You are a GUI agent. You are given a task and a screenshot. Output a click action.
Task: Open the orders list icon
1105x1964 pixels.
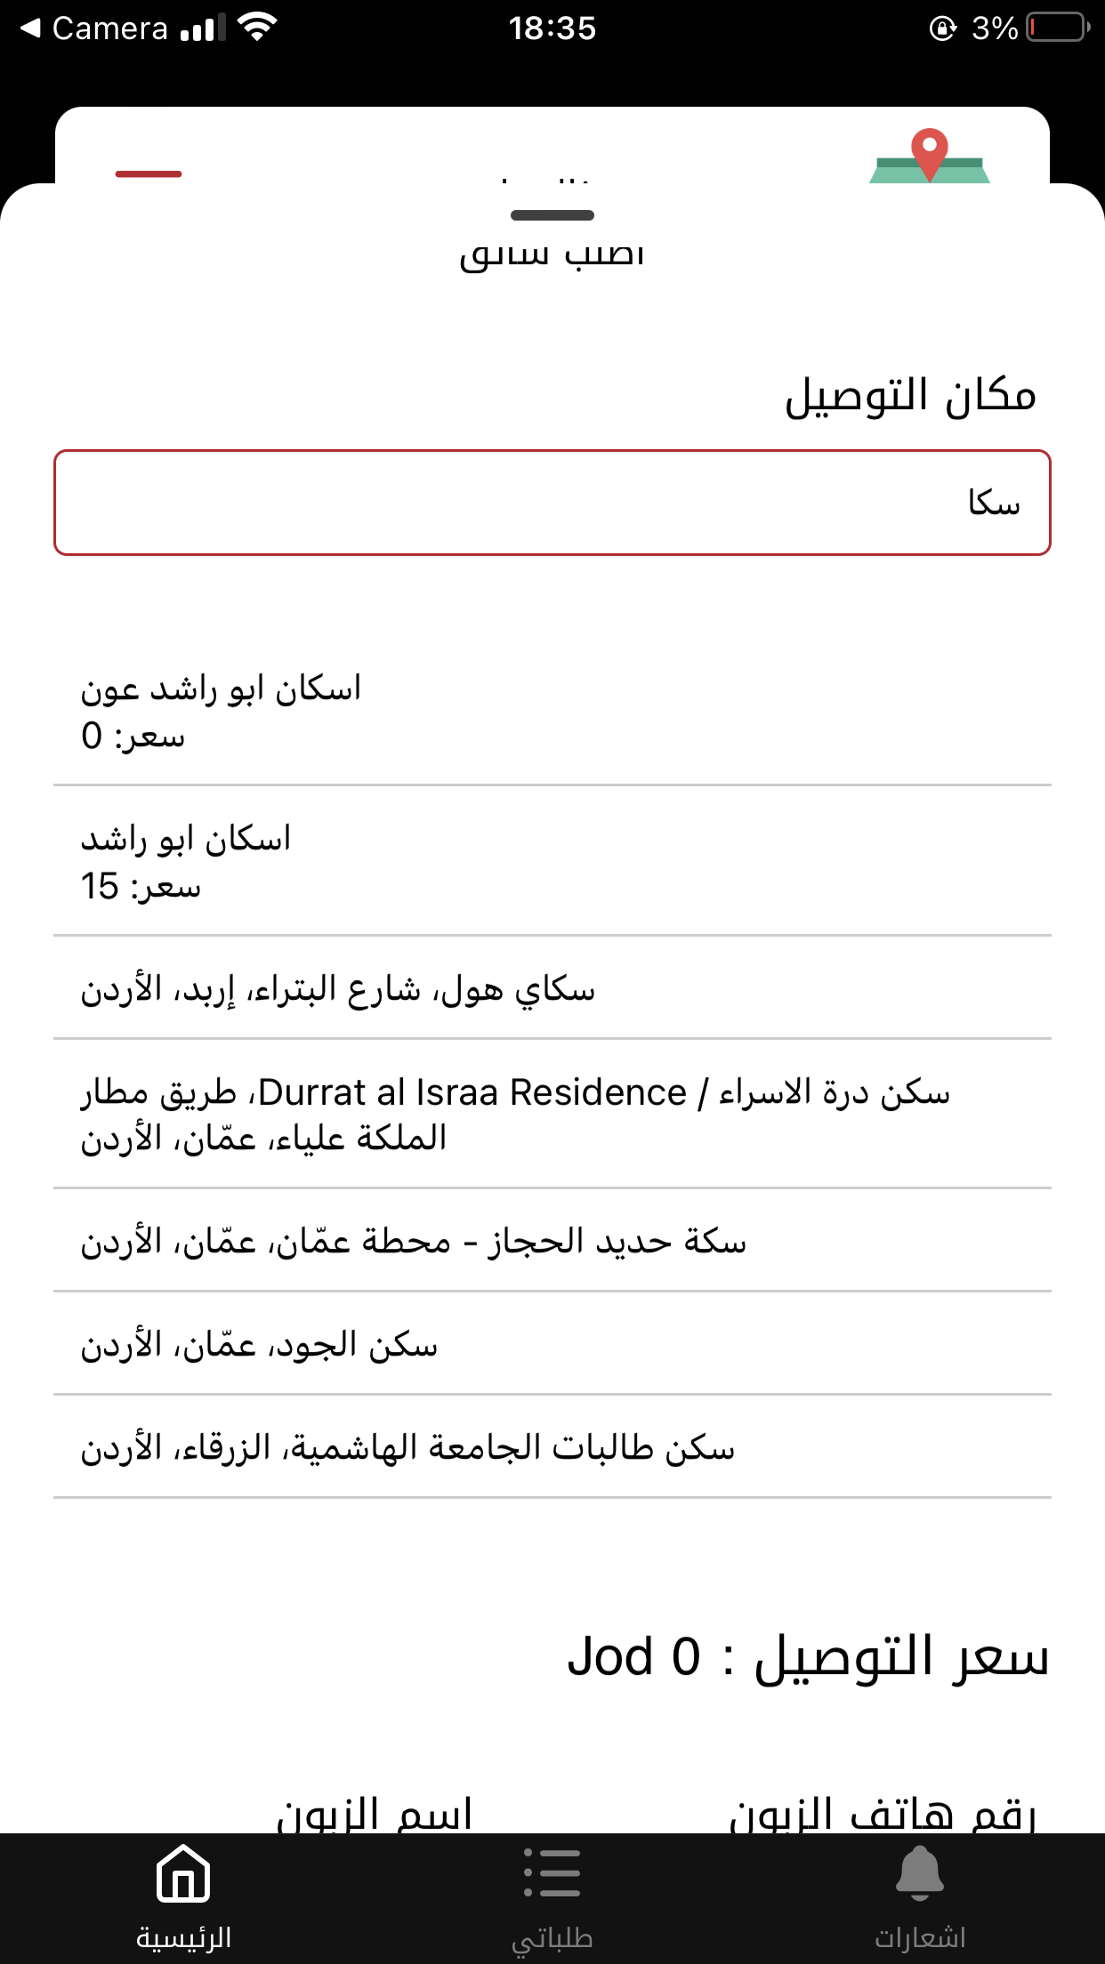pos(552,1873)
